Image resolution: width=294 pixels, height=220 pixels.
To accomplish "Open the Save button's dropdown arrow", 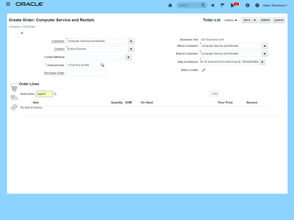I will click(254, 20).
